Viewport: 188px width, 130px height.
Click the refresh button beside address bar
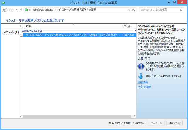(134, 10)
